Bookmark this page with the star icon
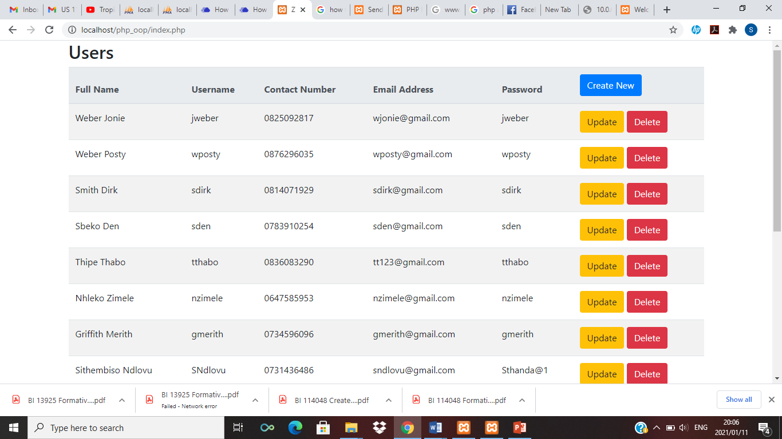Screen dimensions: 782x439 (x=673, y=30)
